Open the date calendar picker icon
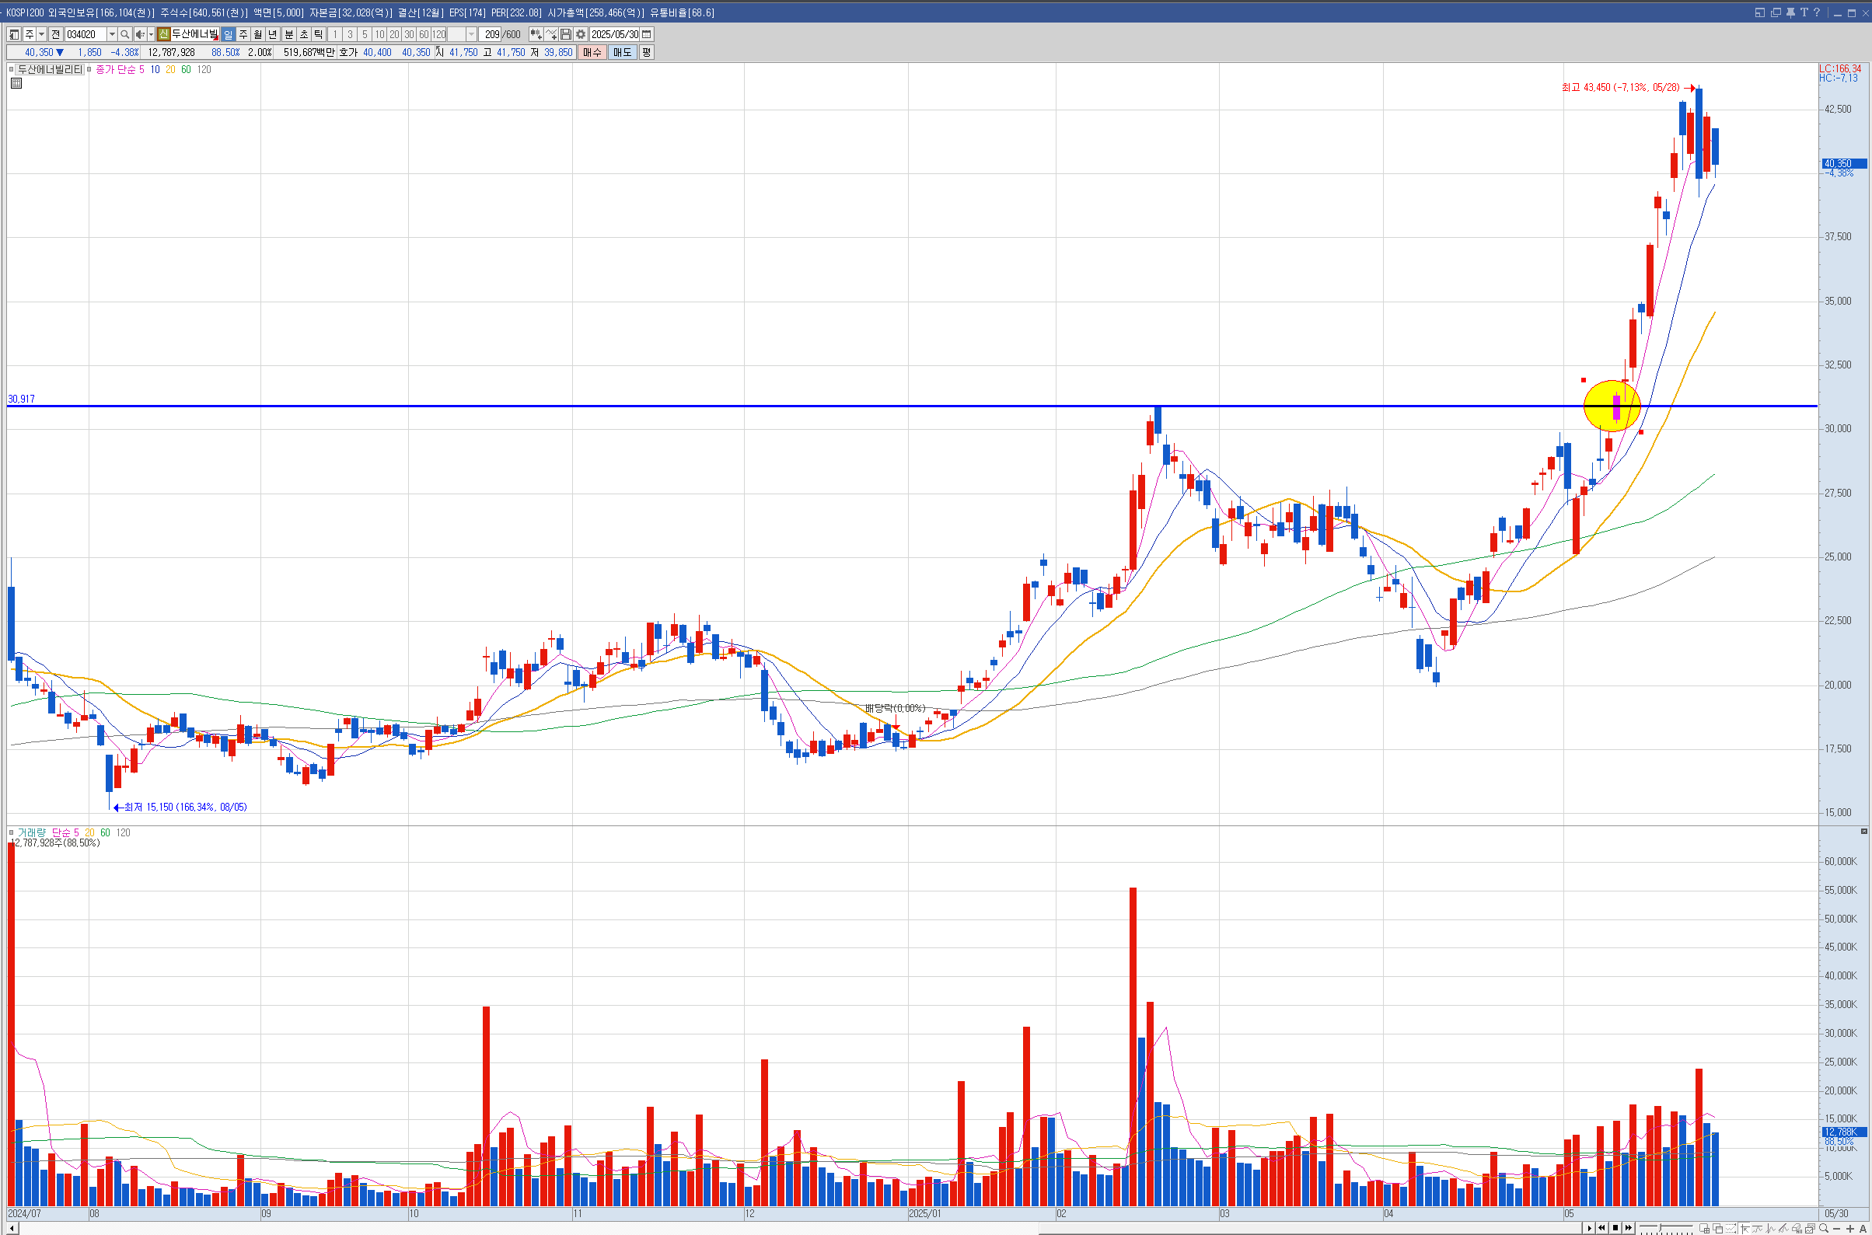 click(x=647, y=35)
